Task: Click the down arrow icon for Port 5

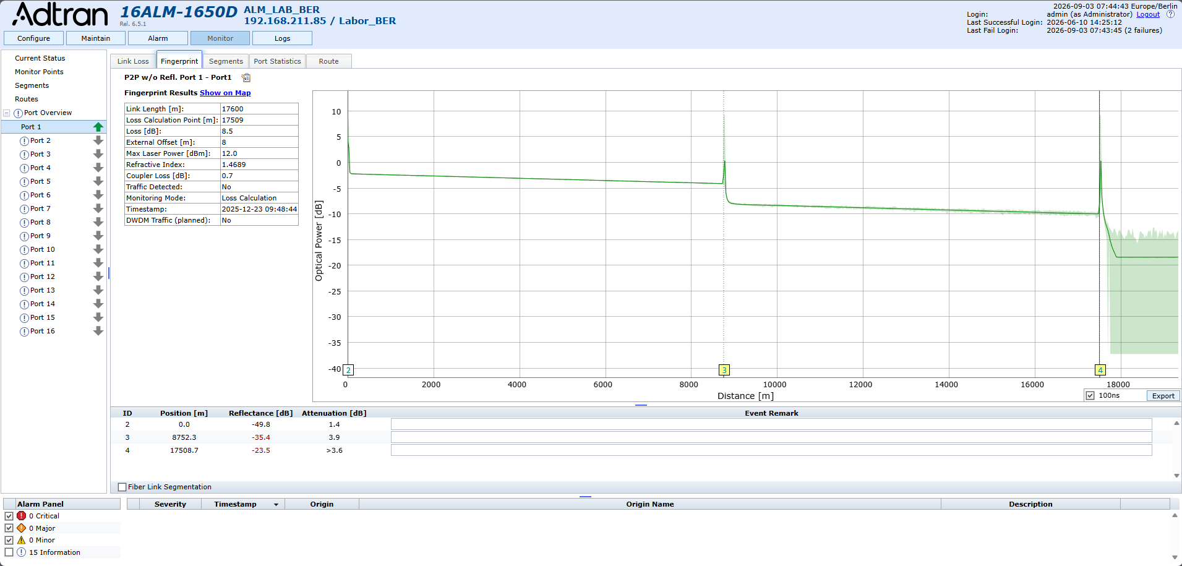Action: [x=98, y=181]
